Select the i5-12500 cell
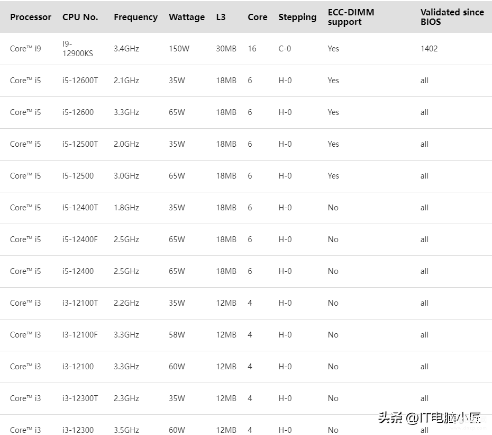Image resolution: width=492 pixels, height=435 pixels. pyautogui.click(x=78, y=176)
